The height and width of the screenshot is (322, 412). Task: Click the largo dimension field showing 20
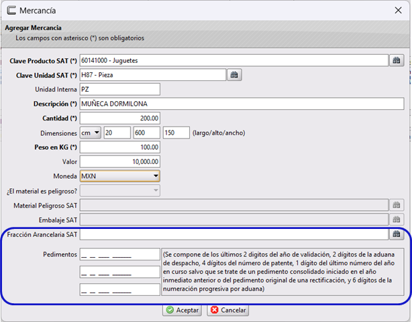117,133
